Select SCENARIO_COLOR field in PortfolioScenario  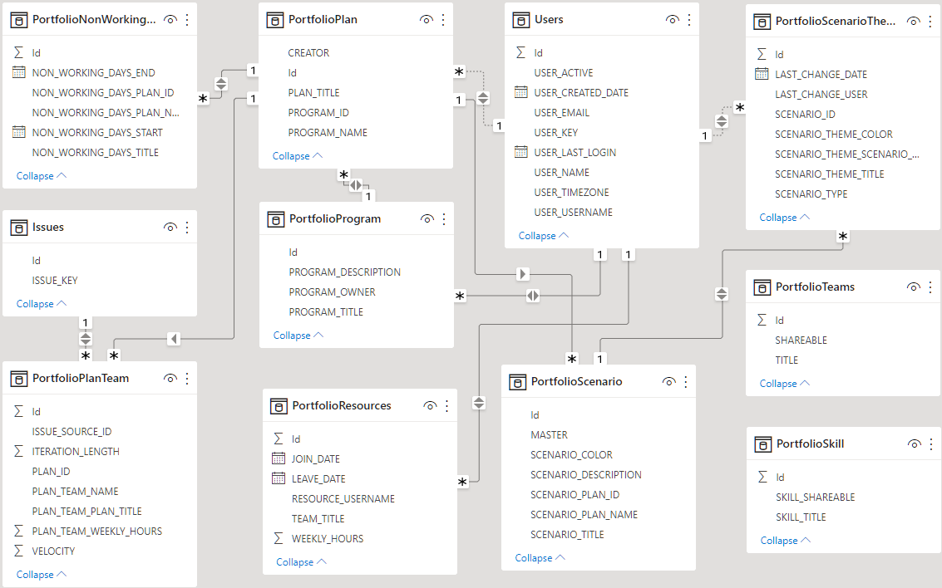tap(571, 455)
